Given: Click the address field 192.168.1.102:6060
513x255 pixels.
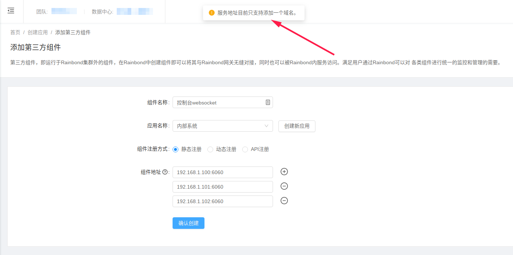Looking at the screenshot, I should coord(223,201).
